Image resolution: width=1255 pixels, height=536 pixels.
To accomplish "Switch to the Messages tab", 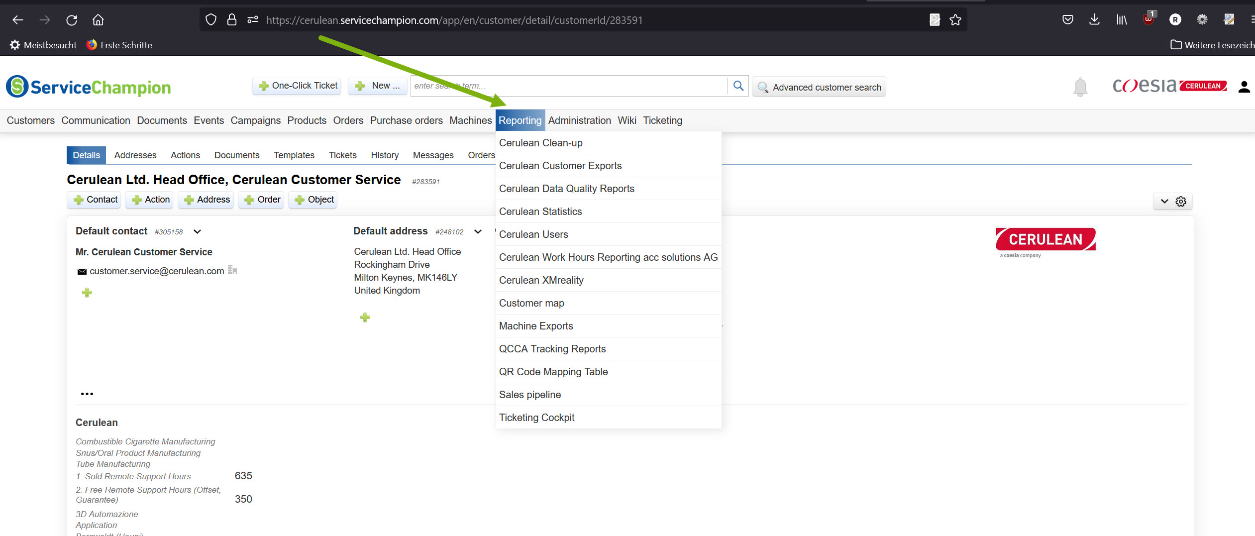I will click(x=433, y=155).
